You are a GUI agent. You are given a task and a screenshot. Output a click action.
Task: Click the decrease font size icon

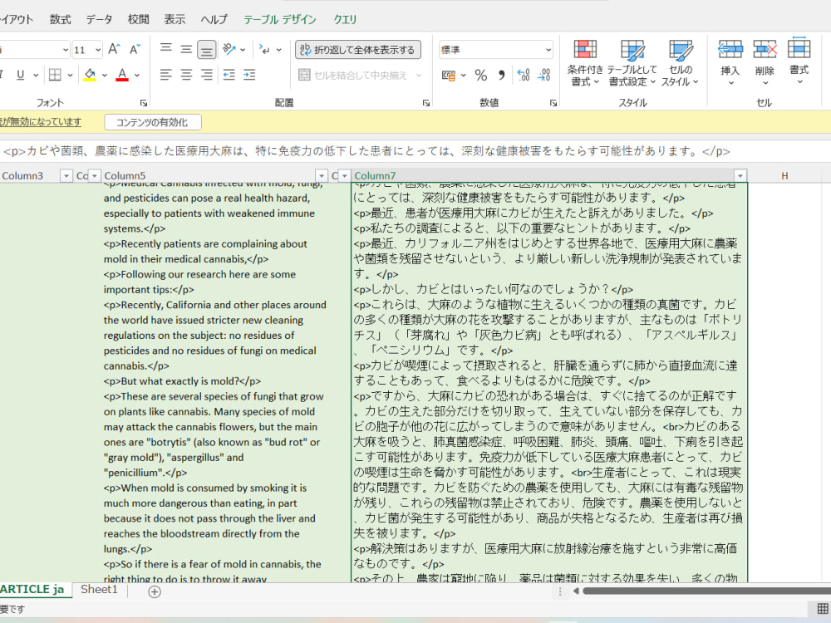tap(135, 49)
